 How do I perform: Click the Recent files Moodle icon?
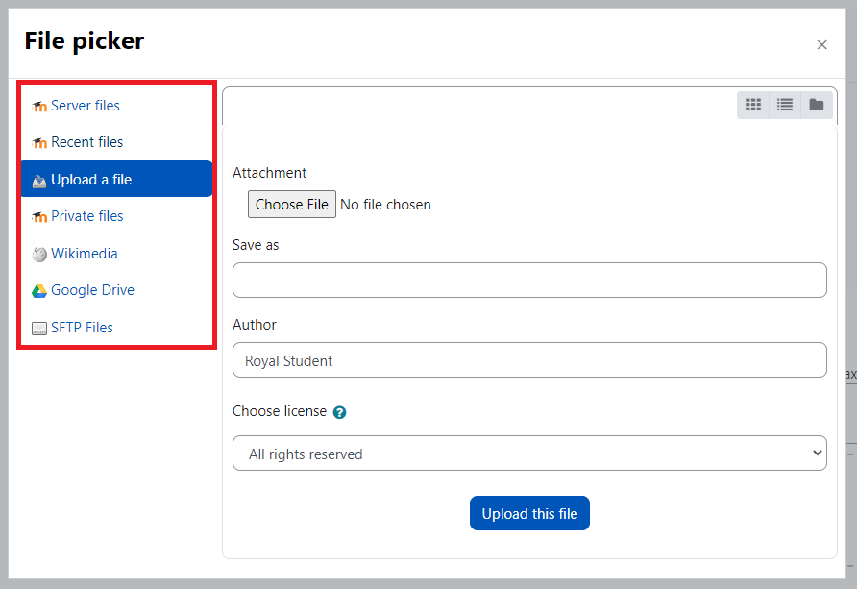pyautogui.click(x=39, y=142)
